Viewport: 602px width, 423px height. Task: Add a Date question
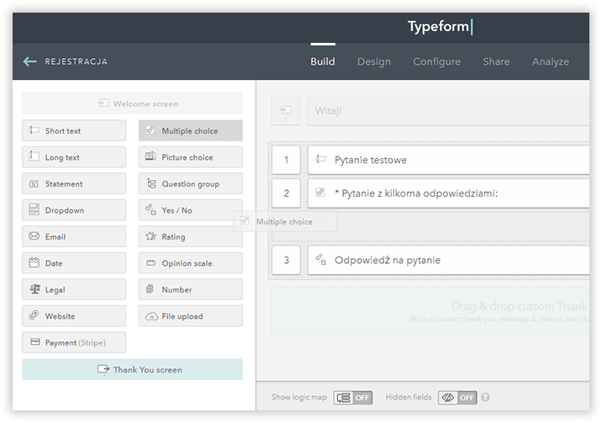tap(74, 263)
